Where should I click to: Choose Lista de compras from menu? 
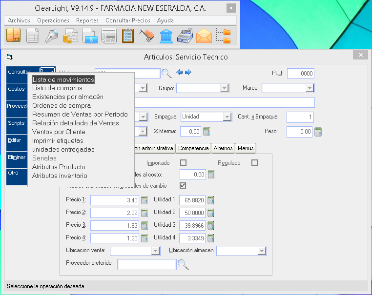pos(57,88)
